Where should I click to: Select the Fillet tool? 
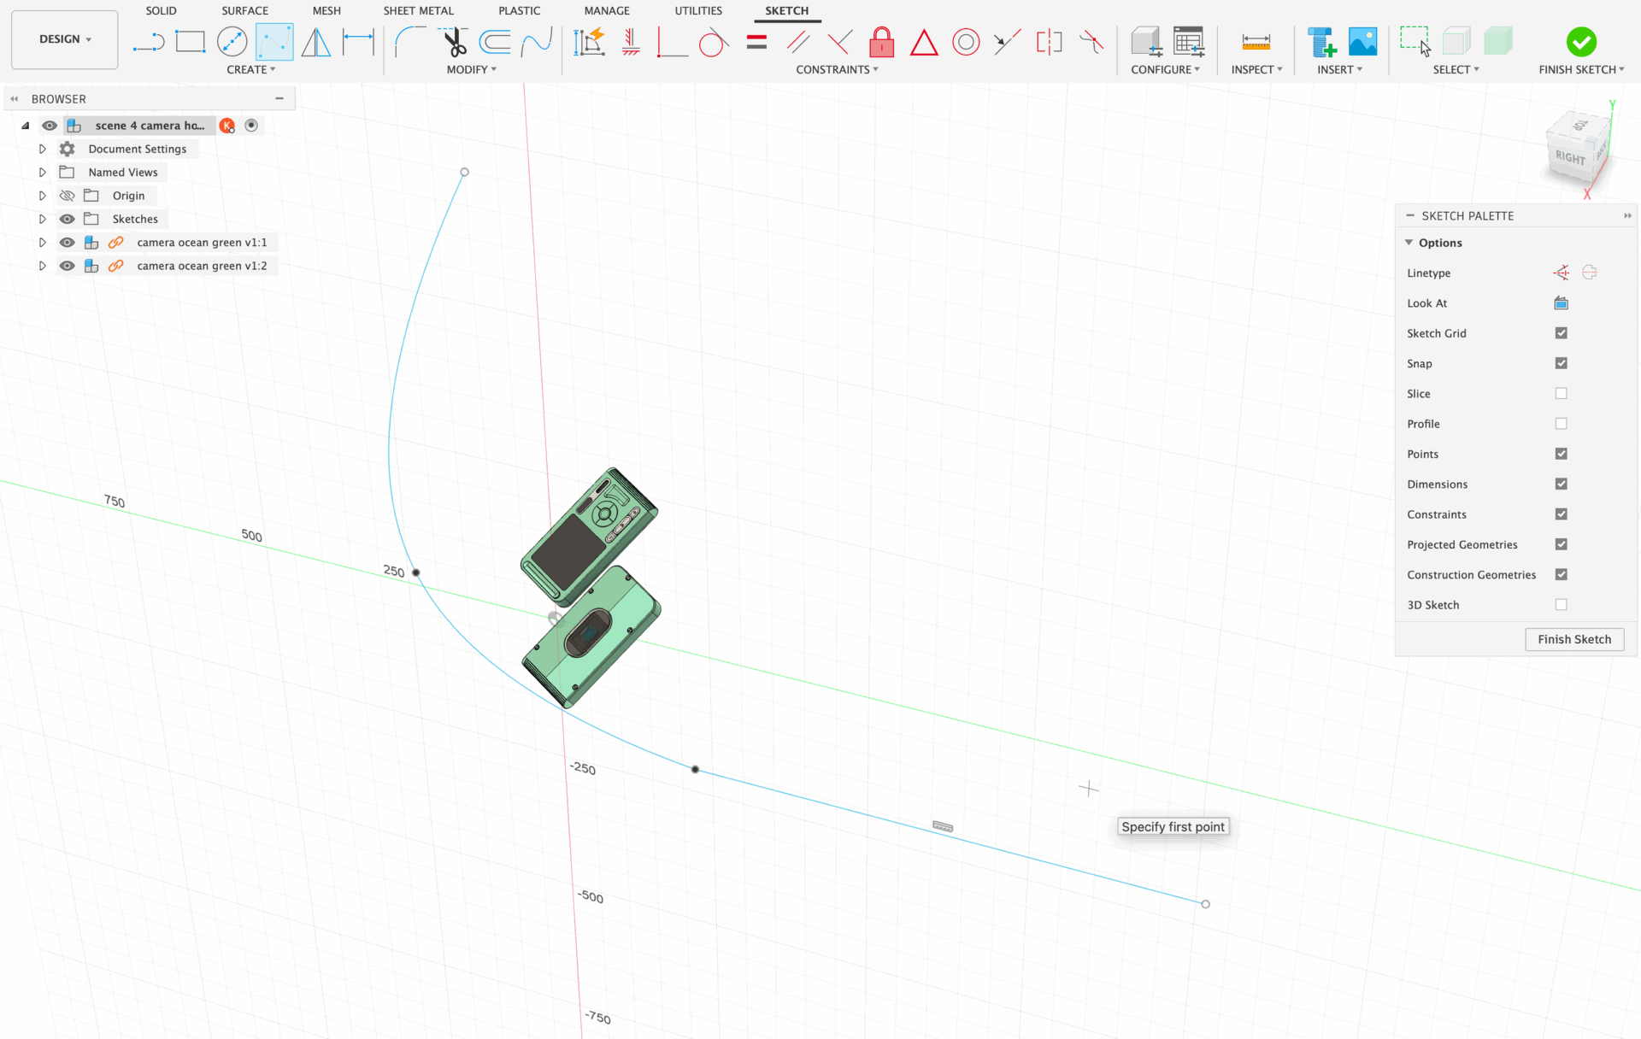409,41
